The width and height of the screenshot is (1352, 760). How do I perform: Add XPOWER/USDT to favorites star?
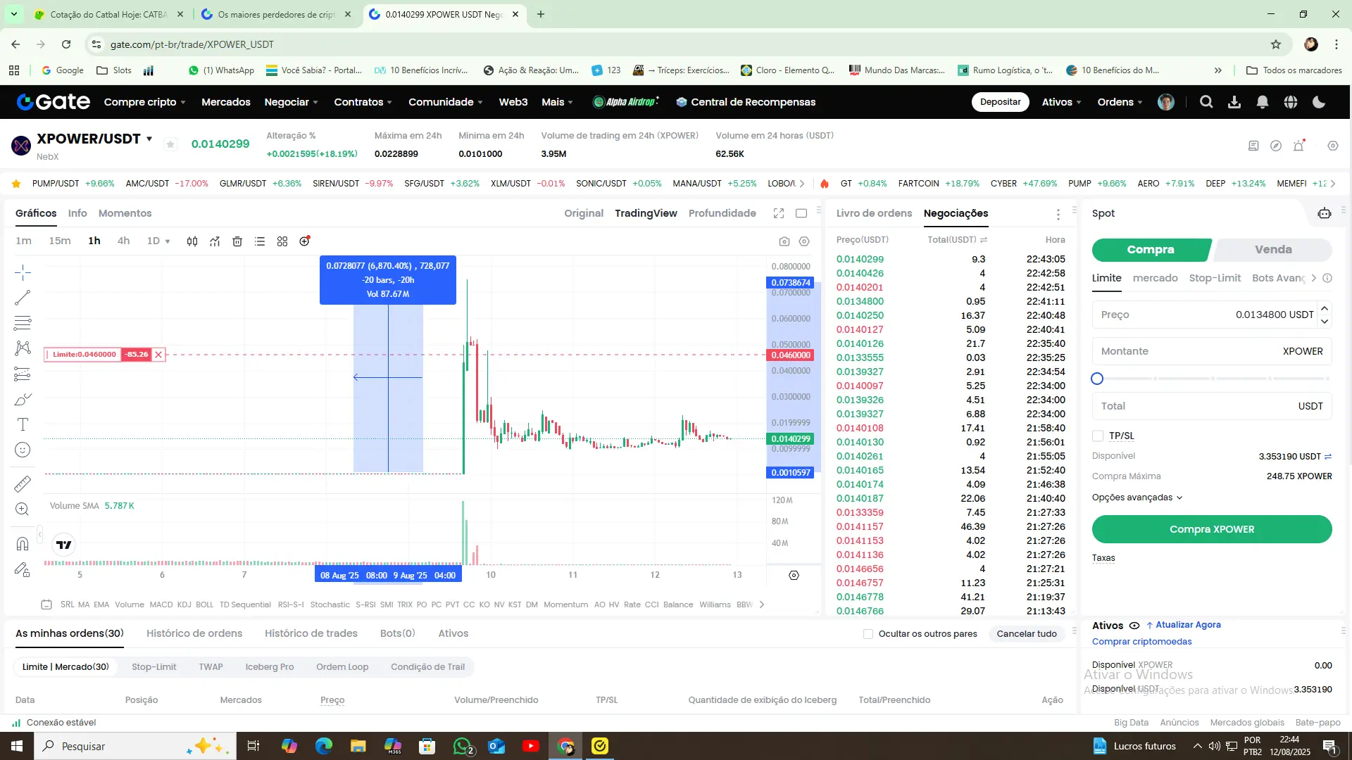(170, 144)
